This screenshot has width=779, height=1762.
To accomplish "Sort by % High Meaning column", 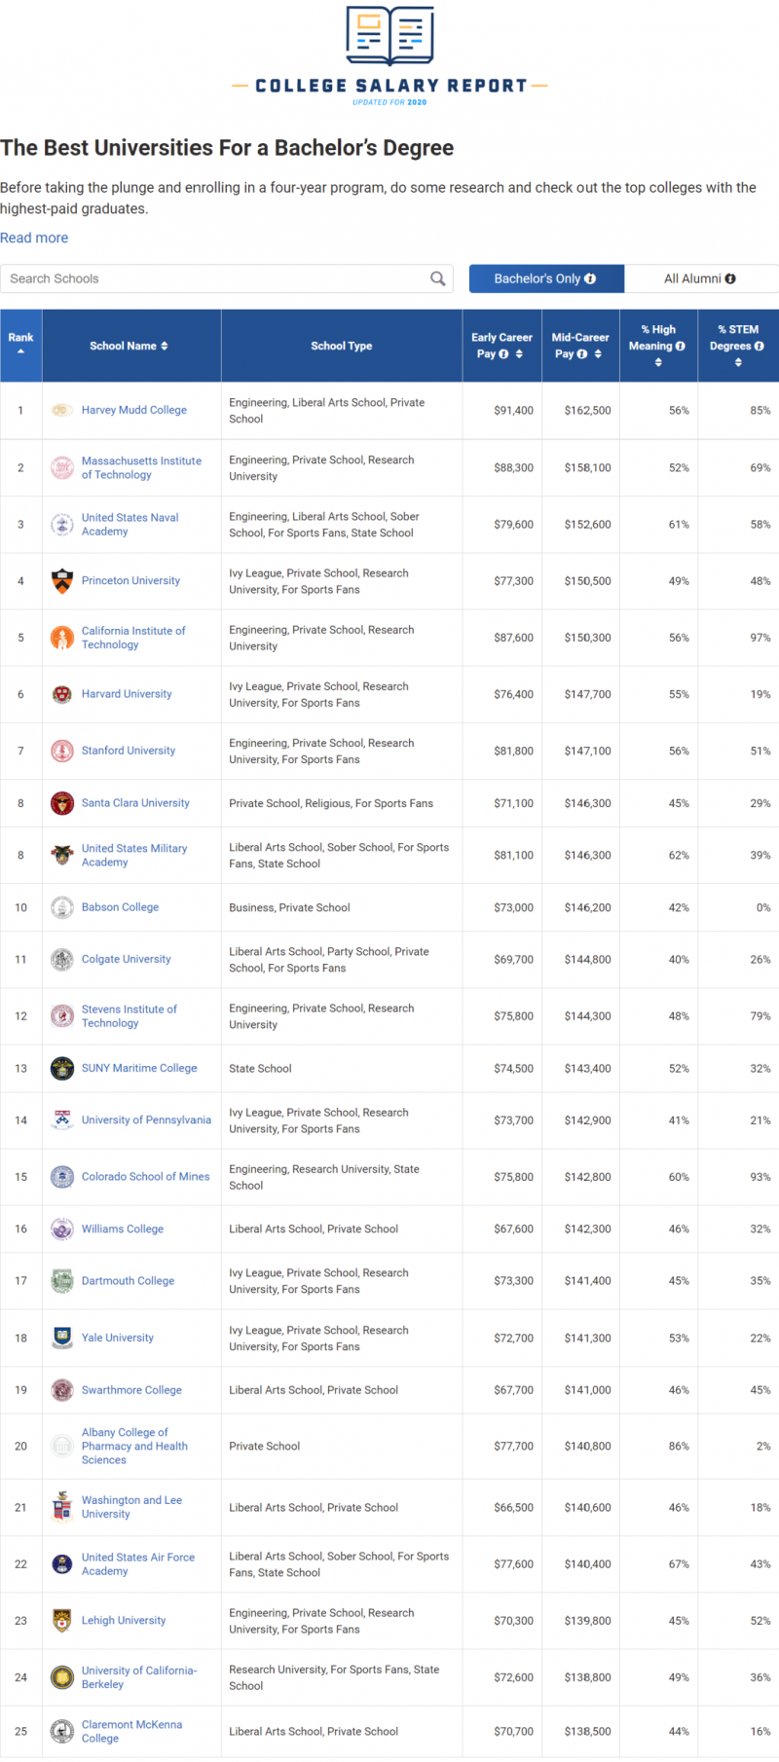I will (x=658, y=362).
